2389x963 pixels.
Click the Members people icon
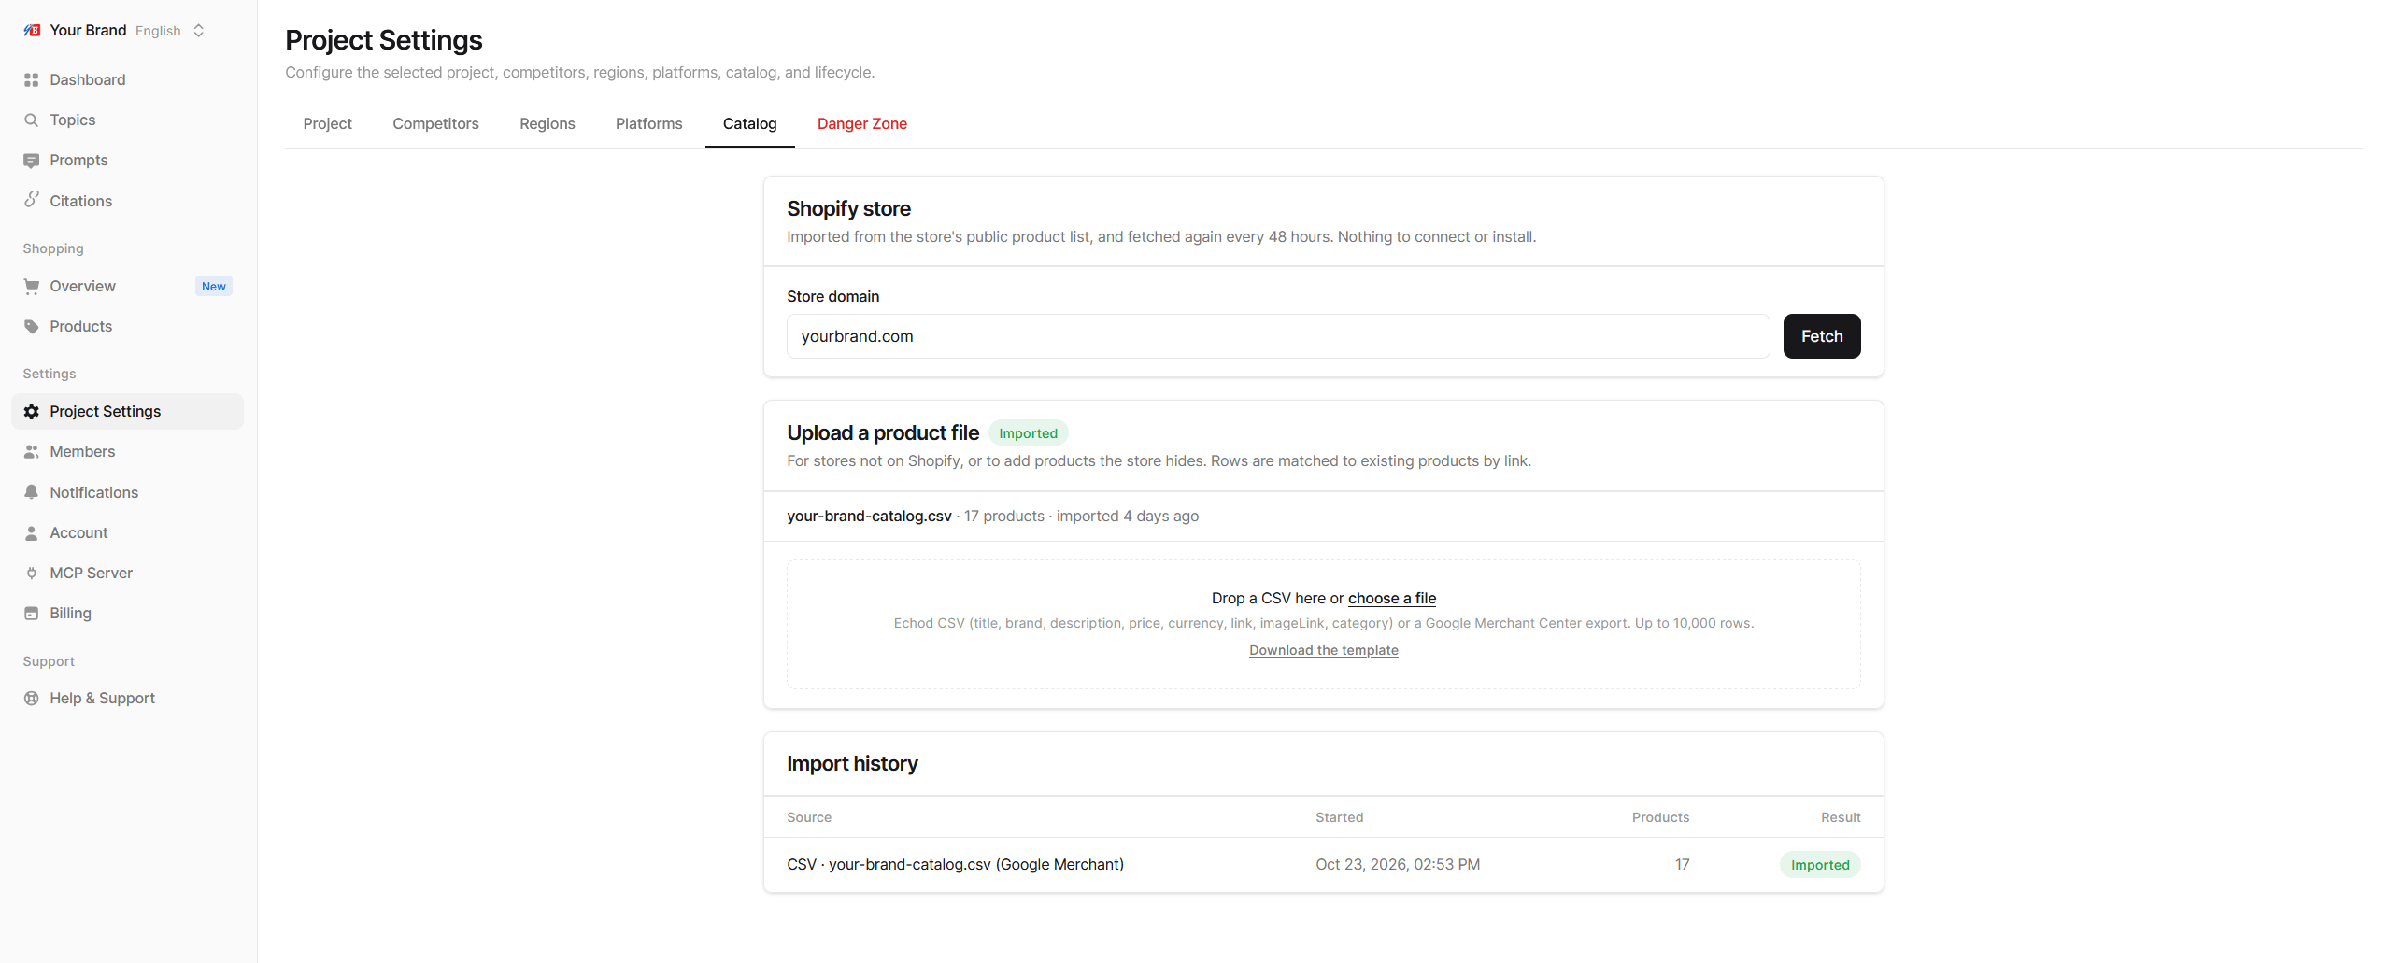coord(32,451)
